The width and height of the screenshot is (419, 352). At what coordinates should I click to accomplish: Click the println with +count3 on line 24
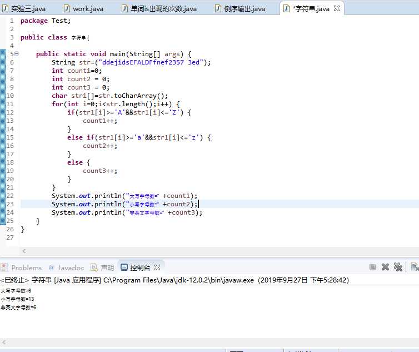click(x=127, y=212)
